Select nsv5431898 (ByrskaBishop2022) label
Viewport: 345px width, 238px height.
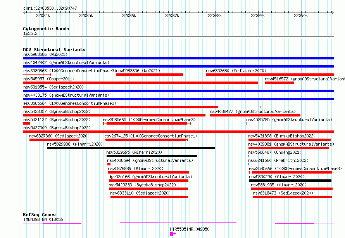click(282, 136)
